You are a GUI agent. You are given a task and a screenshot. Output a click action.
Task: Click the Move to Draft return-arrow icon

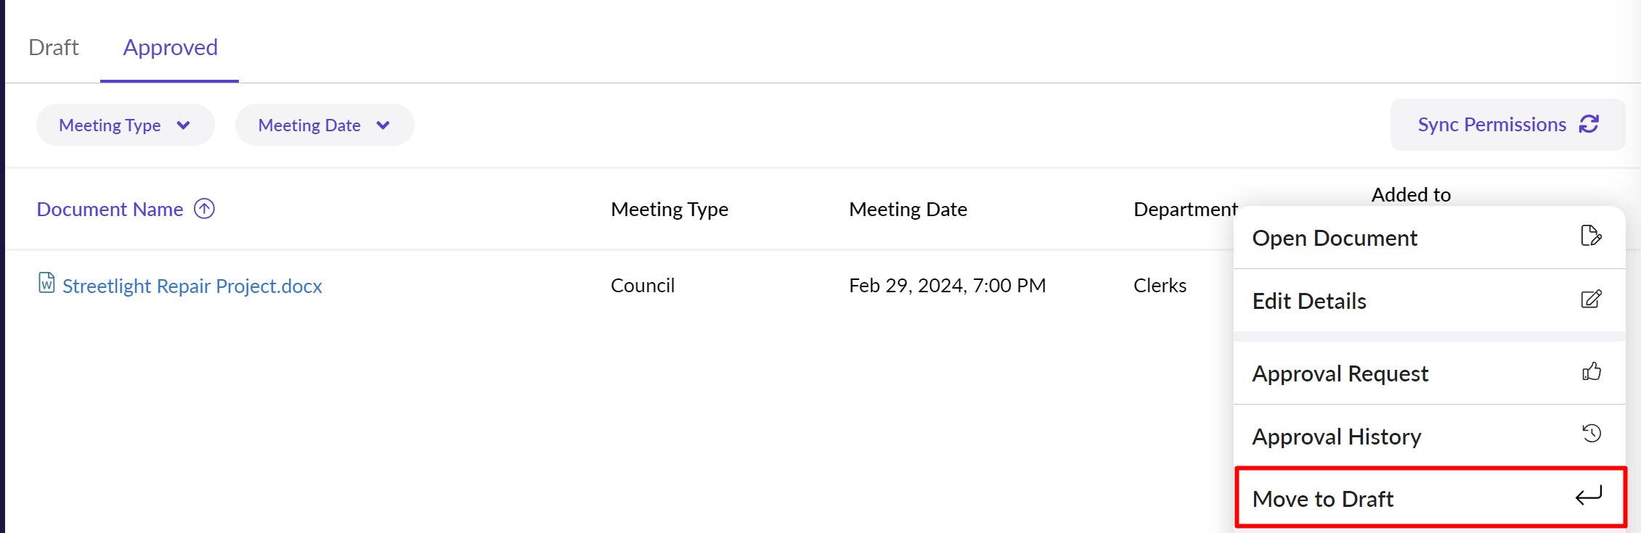1589,497
